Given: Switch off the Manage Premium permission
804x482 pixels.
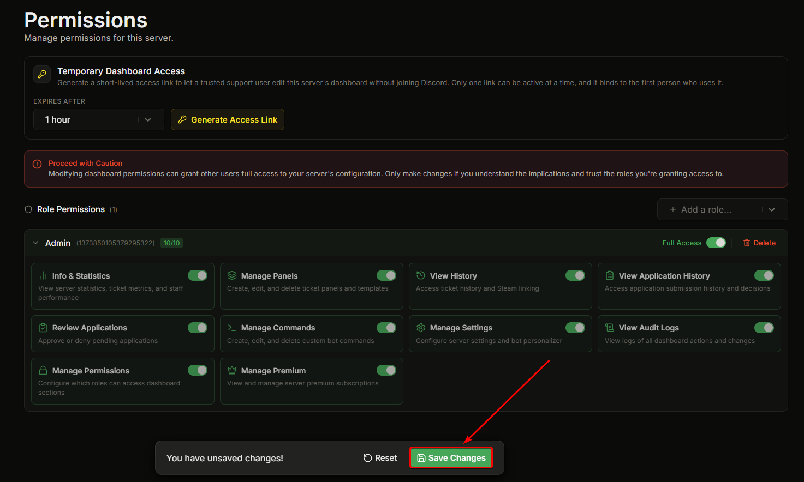Looking at the screenshot, I should click(386, 370).
